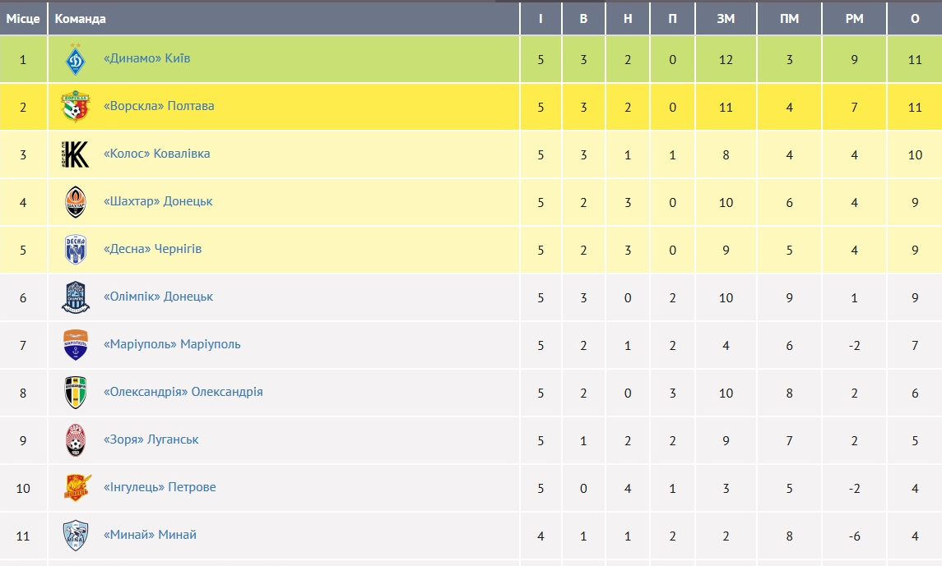Click the «О» points column header
The image size is (942, 566).
[915, 19]
